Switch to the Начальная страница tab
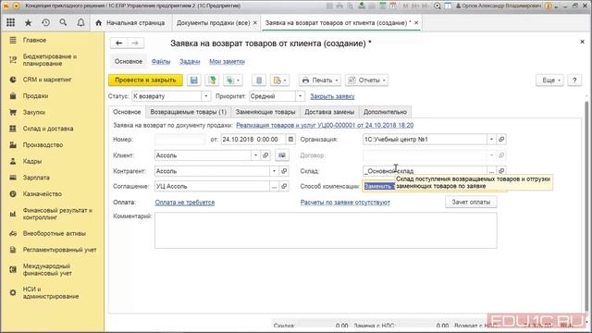592x333 pixels. tap(130, 22)
